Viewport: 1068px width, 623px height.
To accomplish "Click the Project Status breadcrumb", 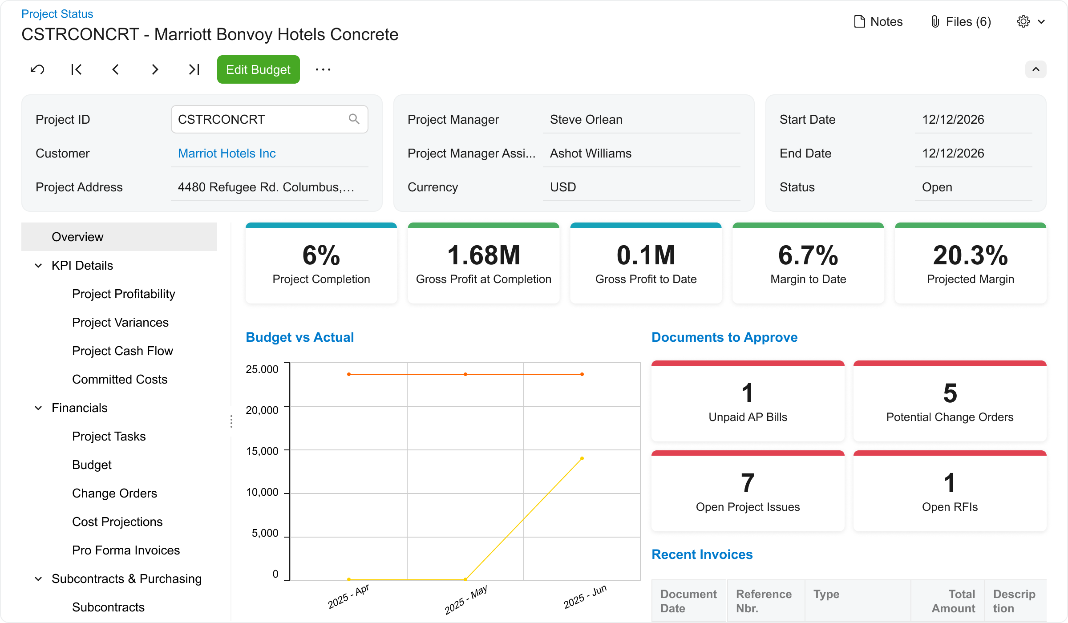I will point(57,14).
